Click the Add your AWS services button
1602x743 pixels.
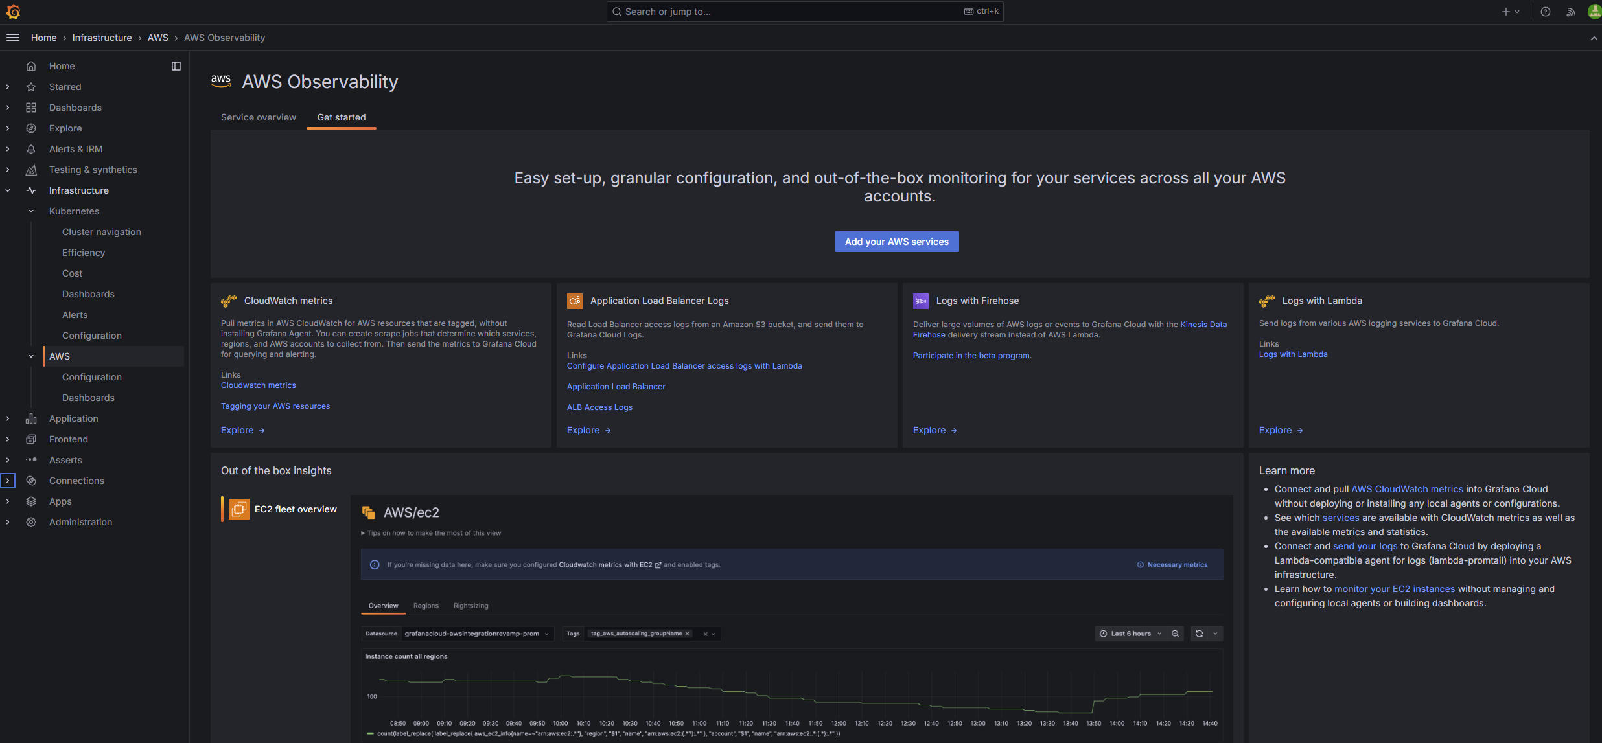(896, 241)
